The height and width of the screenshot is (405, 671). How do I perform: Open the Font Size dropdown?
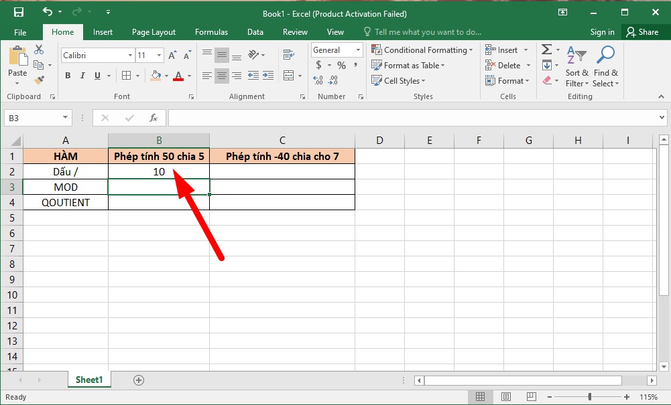(x=160, y=55)
